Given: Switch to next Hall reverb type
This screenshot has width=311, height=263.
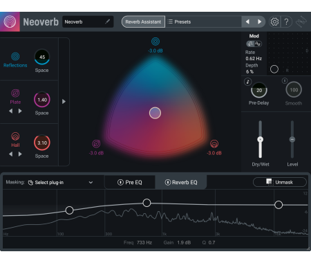Looking at the screenshot, I should (x=20, y=154).
